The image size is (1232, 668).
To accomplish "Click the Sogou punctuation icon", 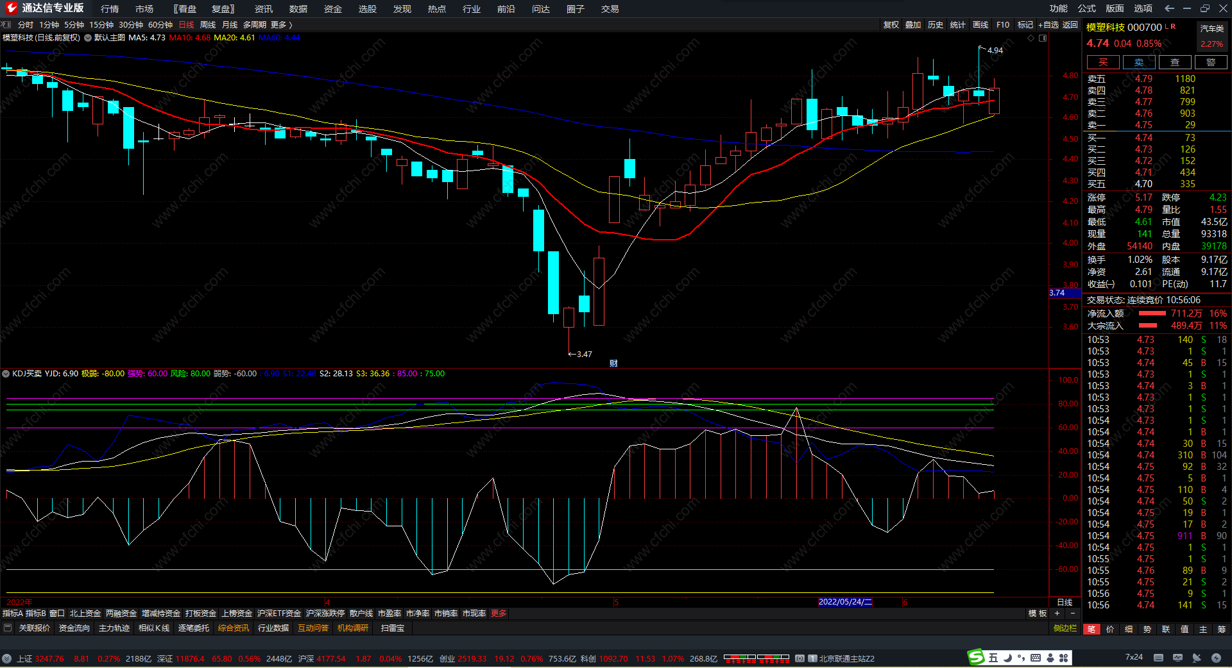I will 1021,658.
